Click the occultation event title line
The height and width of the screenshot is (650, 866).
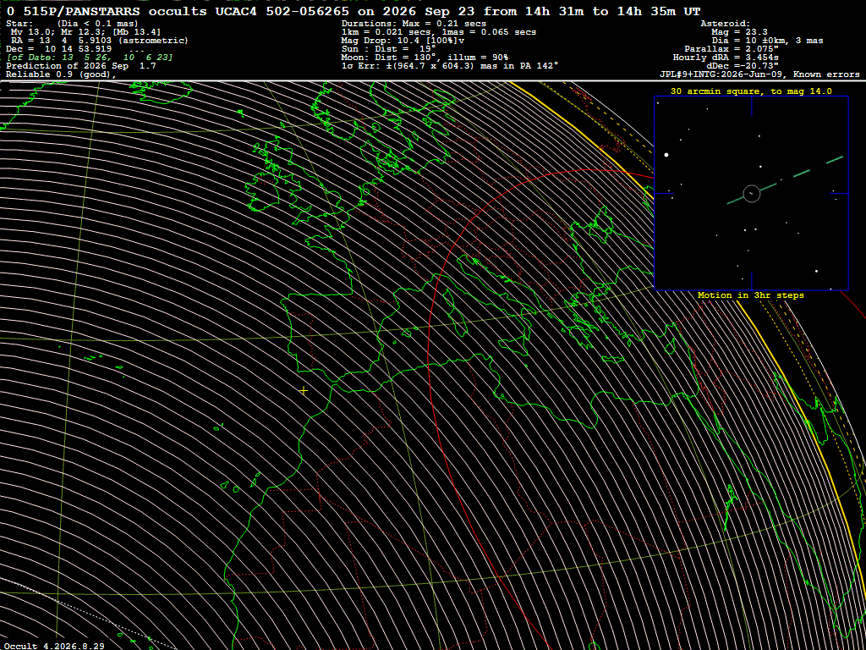tap(354, 11)
